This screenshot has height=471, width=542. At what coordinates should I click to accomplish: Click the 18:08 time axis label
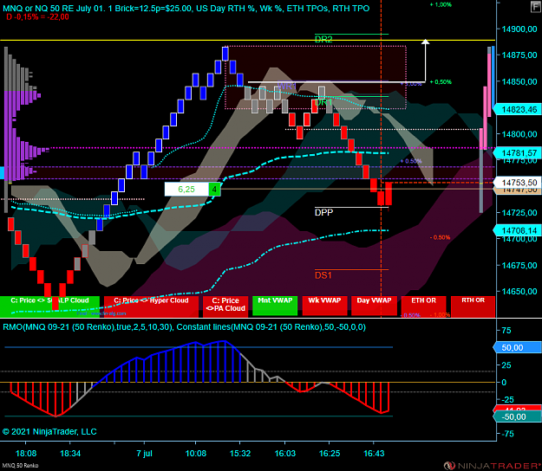pos(26,453)
